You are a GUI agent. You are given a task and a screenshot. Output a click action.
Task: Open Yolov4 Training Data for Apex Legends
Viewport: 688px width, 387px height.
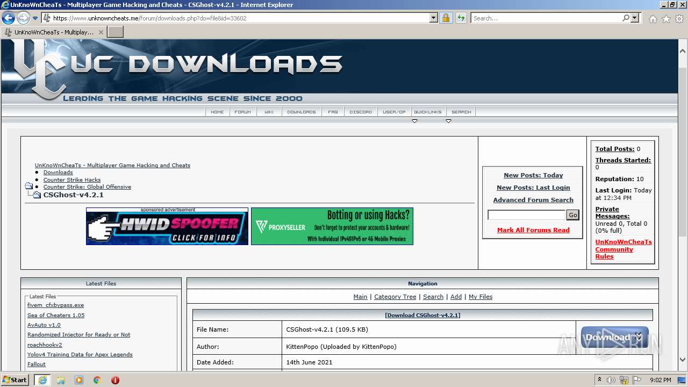(x=80, y=355)
